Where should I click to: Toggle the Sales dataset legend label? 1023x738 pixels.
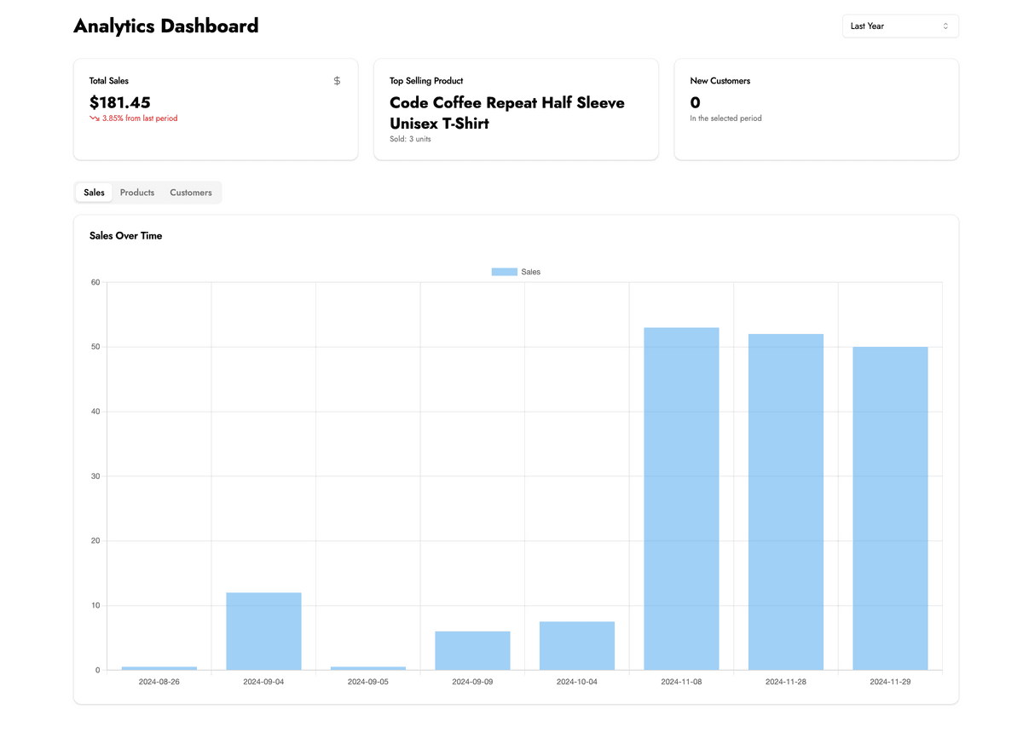(x=530, y=272)
